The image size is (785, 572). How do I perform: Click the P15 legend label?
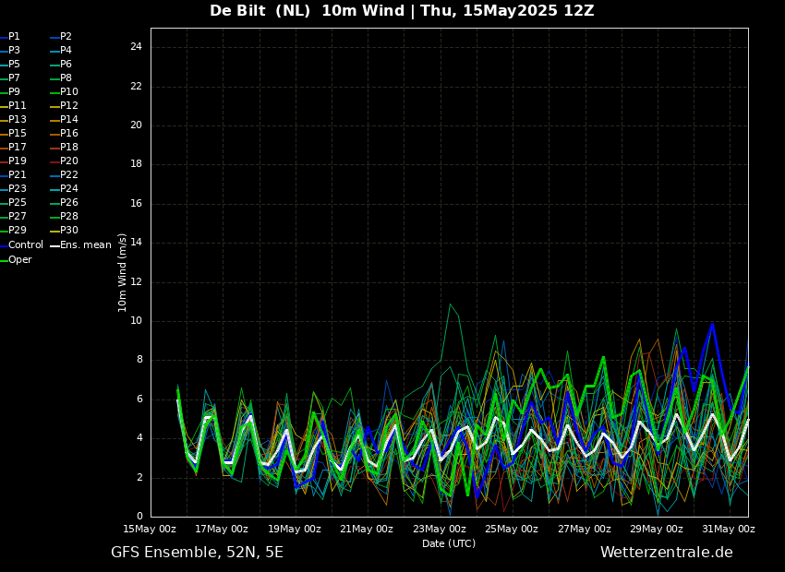pyautogui.click(x=18, y=134)
